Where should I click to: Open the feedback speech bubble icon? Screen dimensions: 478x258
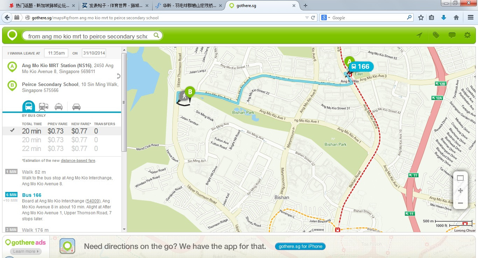click(452, 35)
